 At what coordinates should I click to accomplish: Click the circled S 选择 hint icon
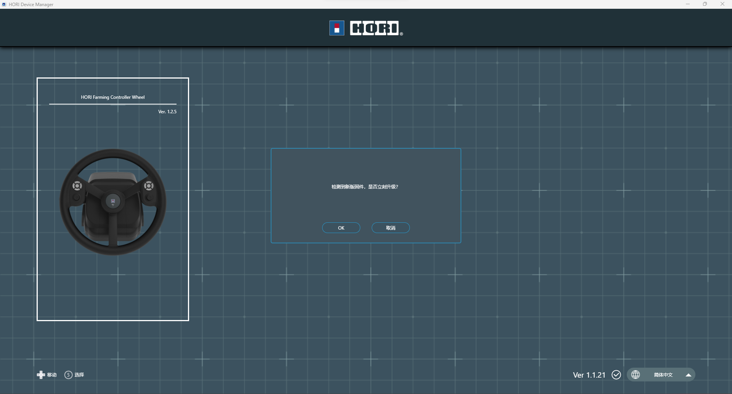click(x=68, y=375)
